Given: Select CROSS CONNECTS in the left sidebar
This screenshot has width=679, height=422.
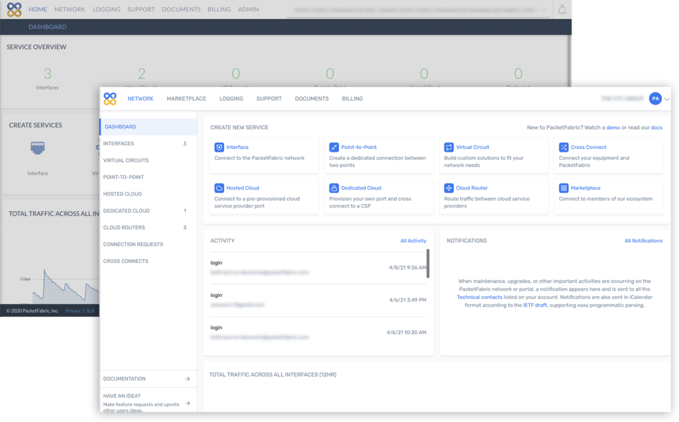Looking at the screenshot, I should pyautogui.click(x=148, y=261).
